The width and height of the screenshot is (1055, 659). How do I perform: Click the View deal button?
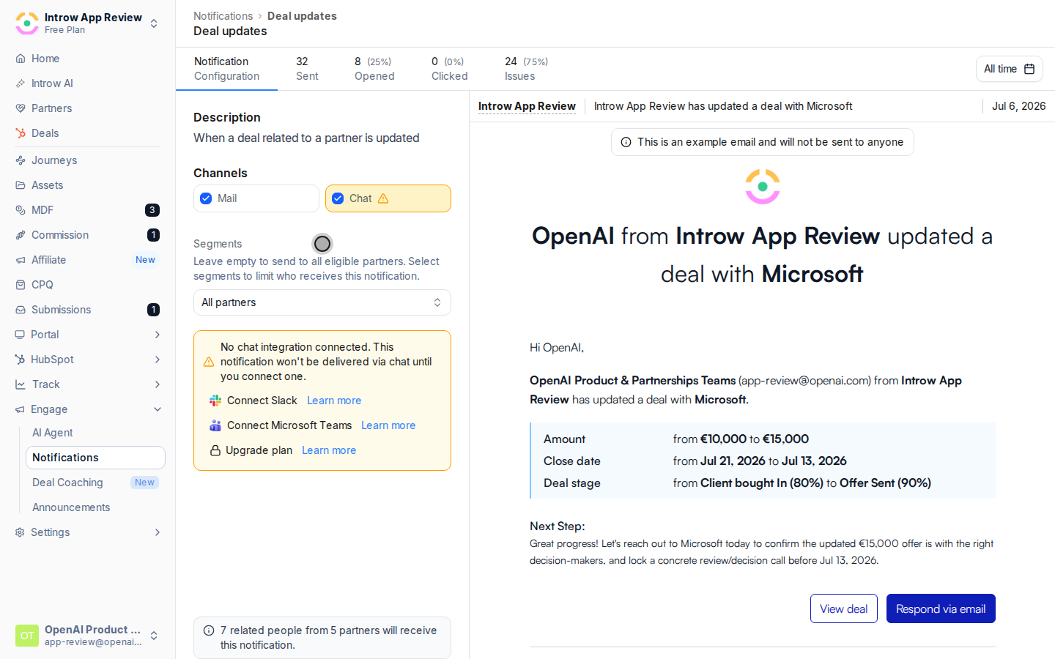(x=844, y=608)
